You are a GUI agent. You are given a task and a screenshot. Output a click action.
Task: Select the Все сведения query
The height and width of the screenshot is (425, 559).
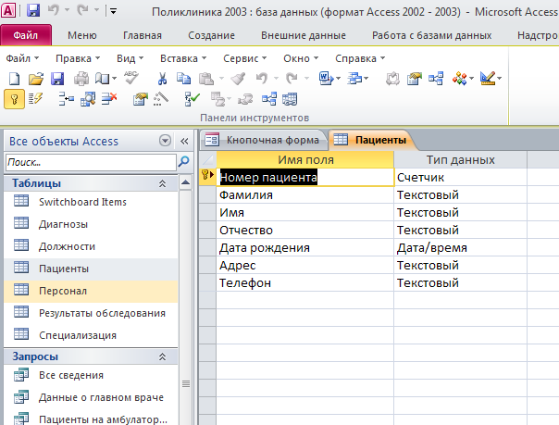pyautogui.click(x=91, y=375)
